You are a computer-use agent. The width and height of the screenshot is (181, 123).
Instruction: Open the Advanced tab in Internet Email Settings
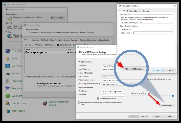click(145, 11)
